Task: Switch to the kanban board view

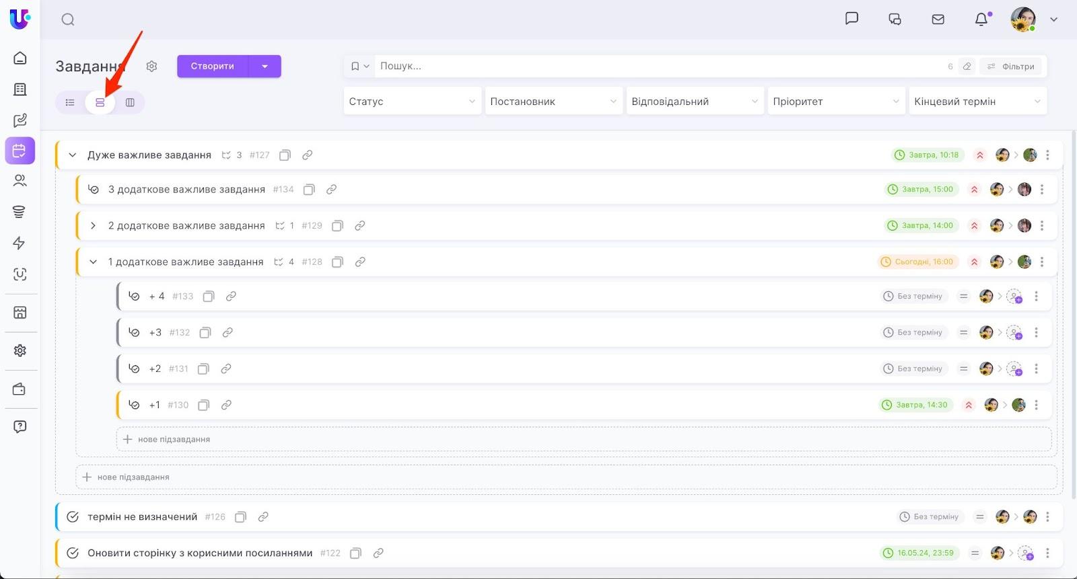Action: click(x=130, y=102)
